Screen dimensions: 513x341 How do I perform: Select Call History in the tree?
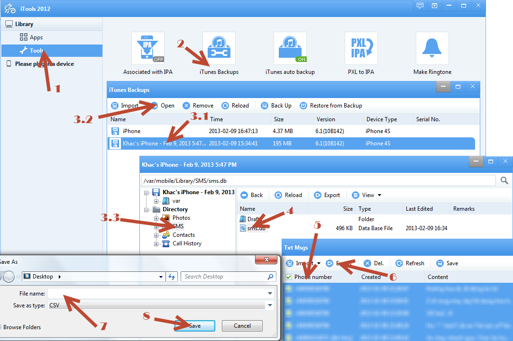coord(187,243)
